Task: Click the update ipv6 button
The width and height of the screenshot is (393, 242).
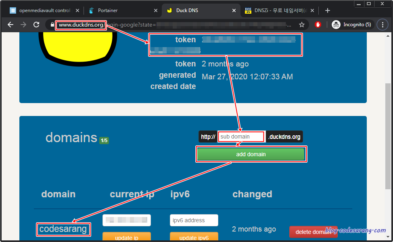Action: 194,237
